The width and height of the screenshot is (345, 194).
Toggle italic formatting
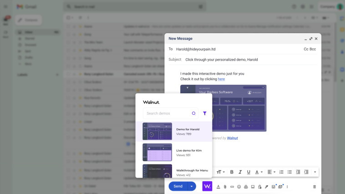tap(240, 172)
